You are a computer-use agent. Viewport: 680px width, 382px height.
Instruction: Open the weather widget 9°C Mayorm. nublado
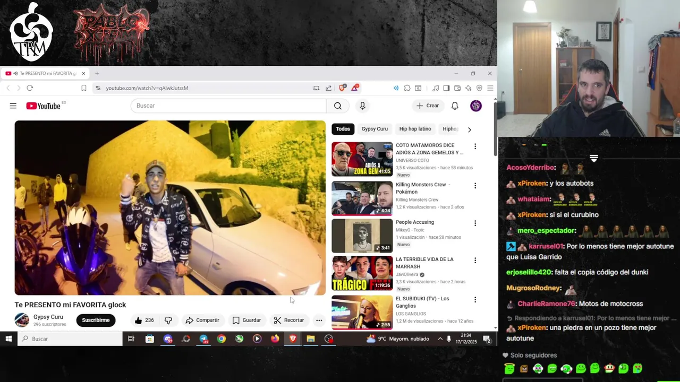[398, 338]
